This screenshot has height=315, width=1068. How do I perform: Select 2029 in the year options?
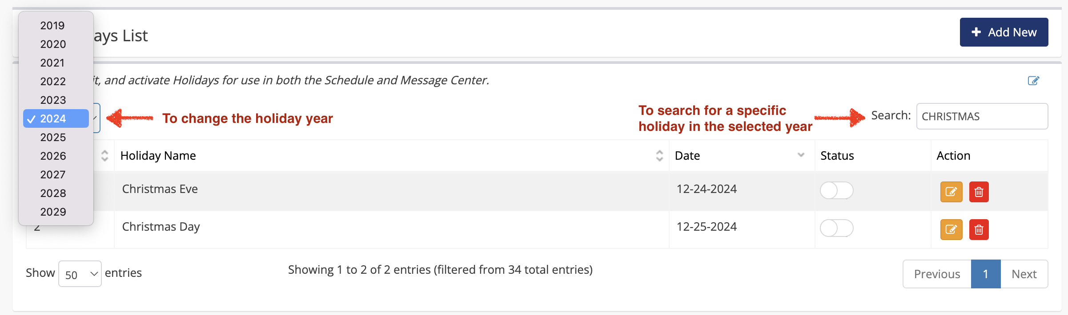tap(53, 212)
